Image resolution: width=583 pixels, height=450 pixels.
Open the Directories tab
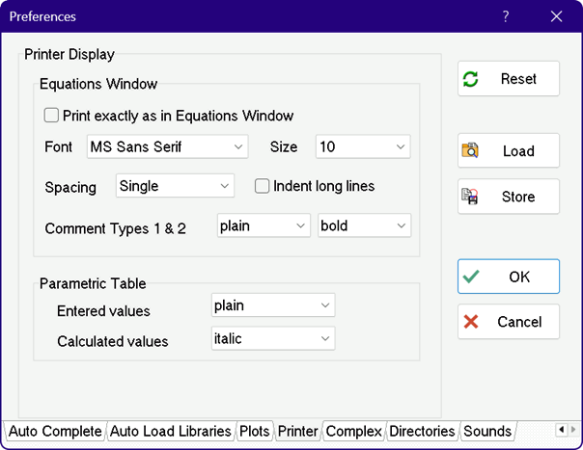pos(423,431)
